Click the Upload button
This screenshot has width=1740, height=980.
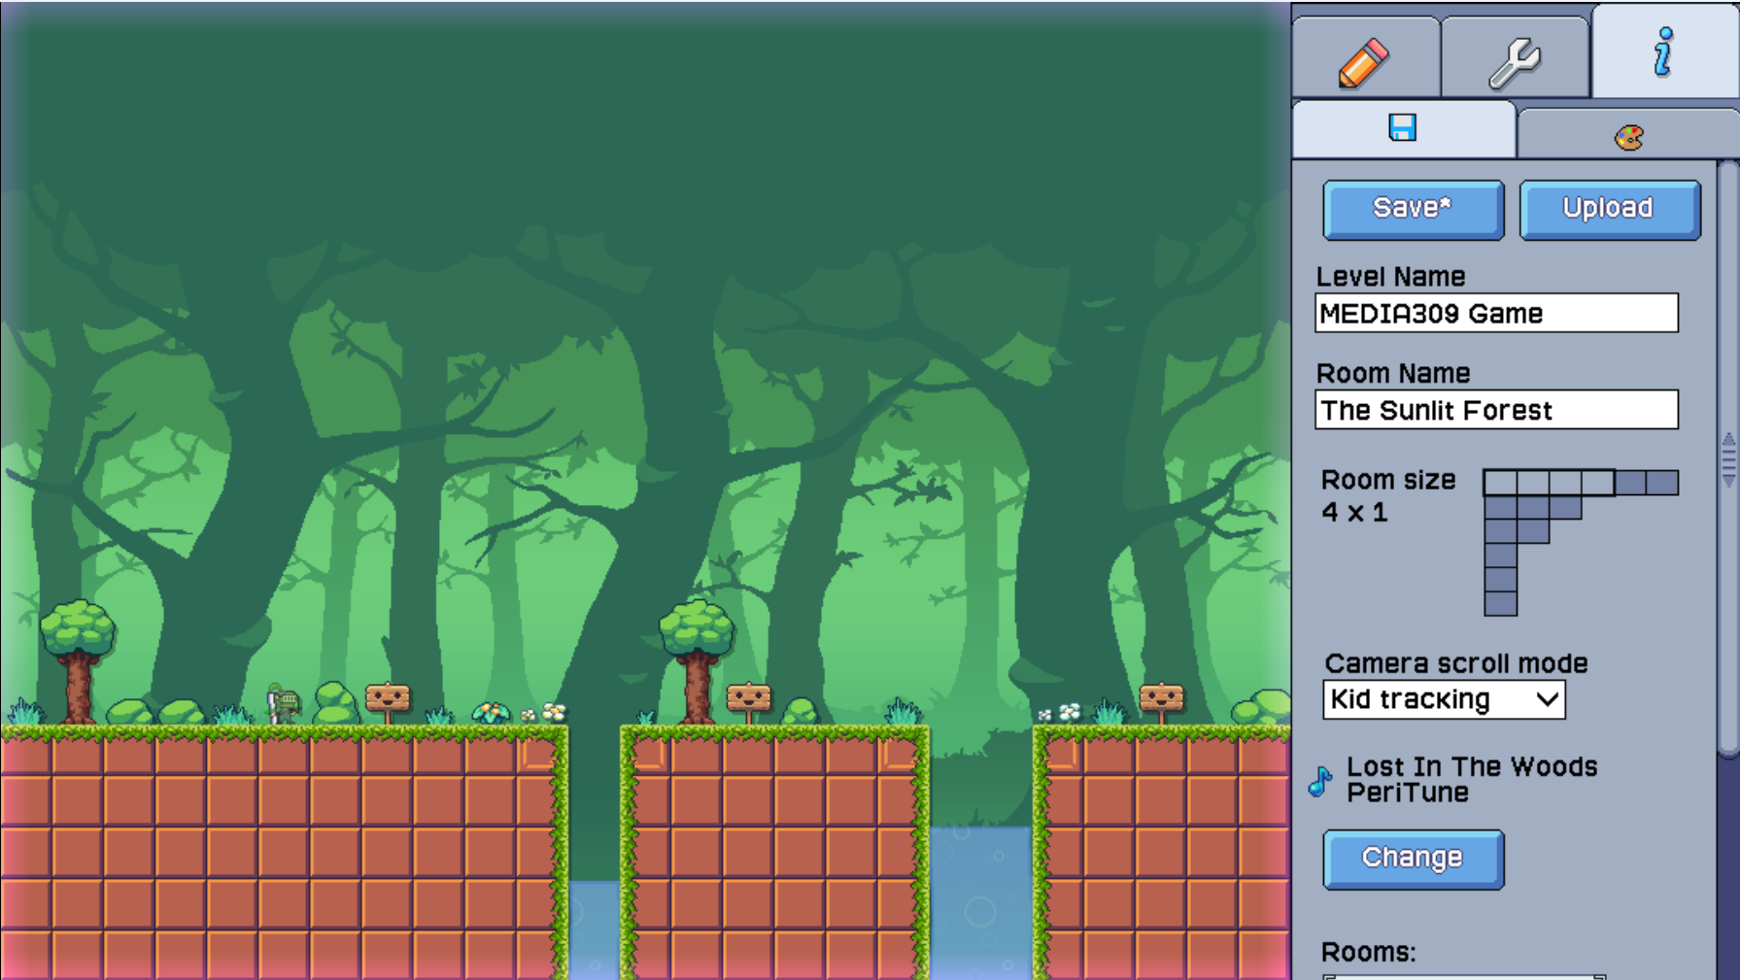[1609, 209]
